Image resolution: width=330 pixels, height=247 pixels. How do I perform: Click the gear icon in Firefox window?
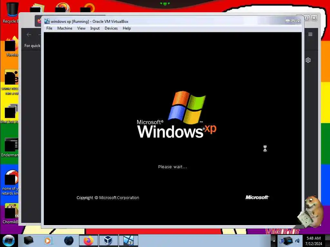point(308,60)
